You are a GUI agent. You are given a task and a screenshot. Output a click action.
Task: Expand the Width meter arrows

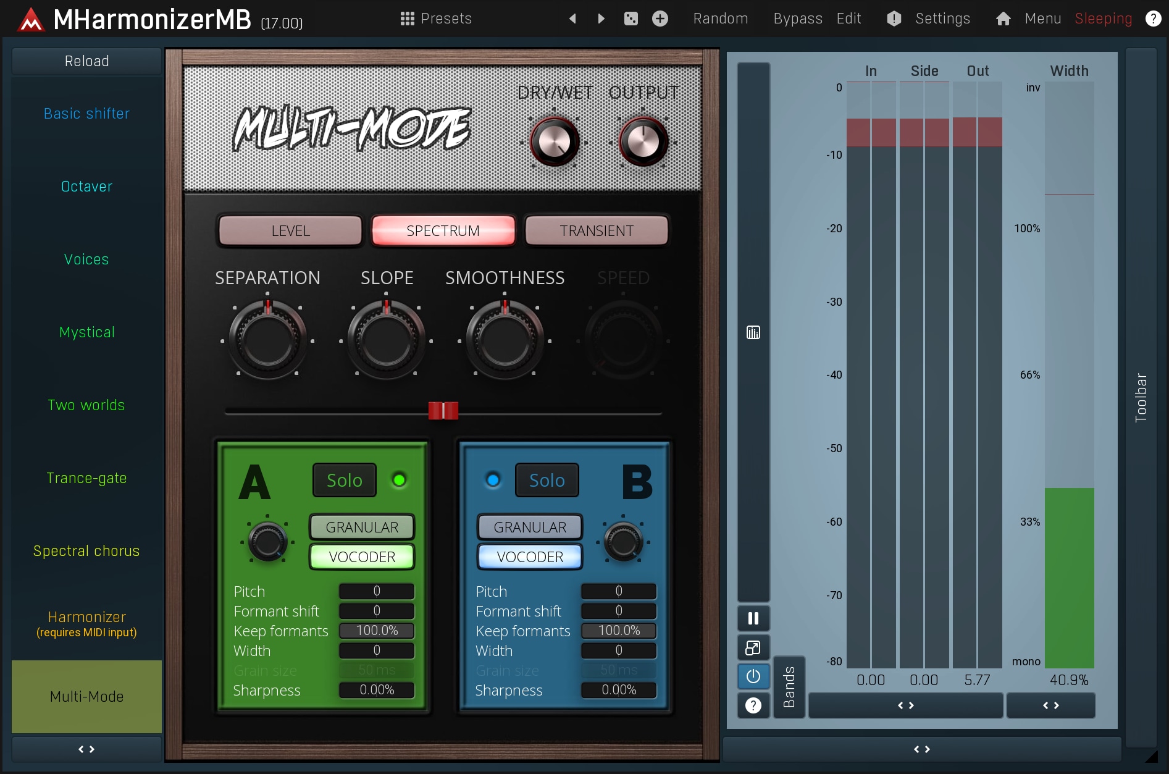click(1050, 705)
